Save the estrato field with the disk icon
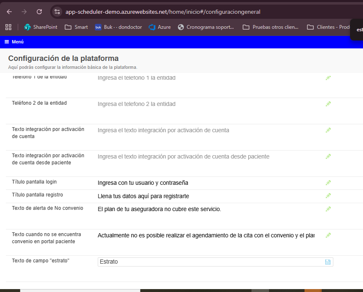 click(x=327, y=262)
